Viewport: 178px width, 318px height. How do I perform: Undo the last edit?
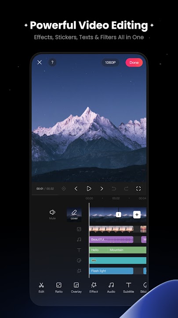coord(114,189)
